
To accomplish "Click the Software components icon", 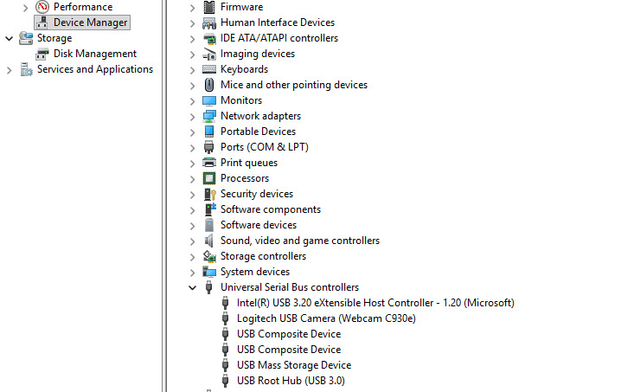I will pyautogui.click(x=210, y=209).
